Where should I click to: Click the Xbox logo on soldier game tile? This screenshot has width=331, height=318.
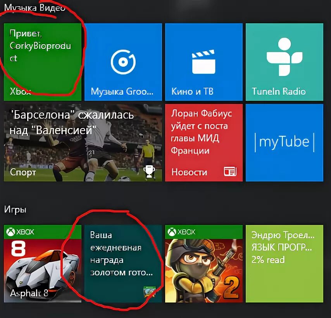pyautogui.click(x=172, y=232)
